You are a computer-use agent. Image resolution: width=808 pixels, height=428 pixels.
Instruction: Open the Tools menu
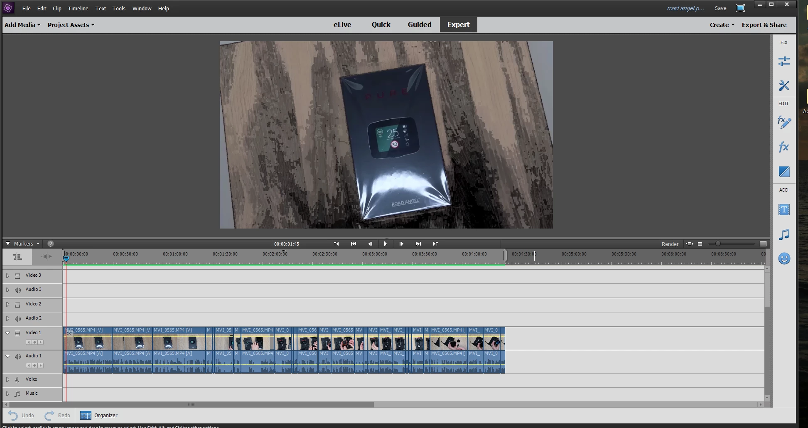coord(119,8)
